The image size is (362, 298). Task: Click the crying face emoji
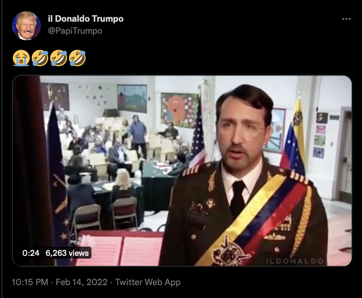pyautogui.click(x=21, y=58)
